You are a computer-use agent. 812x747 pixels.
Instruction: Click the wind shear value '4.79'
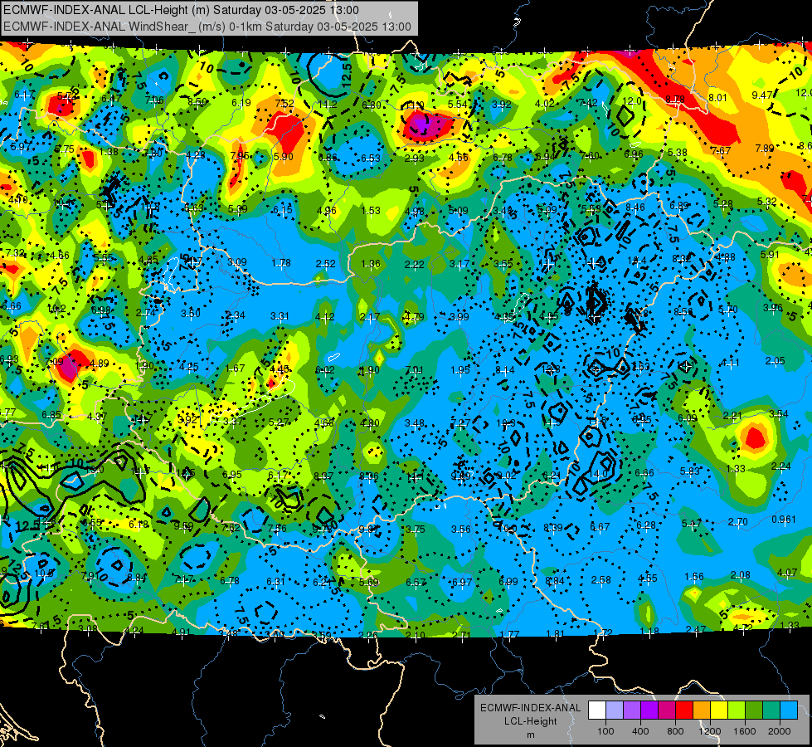click(414, 317)
